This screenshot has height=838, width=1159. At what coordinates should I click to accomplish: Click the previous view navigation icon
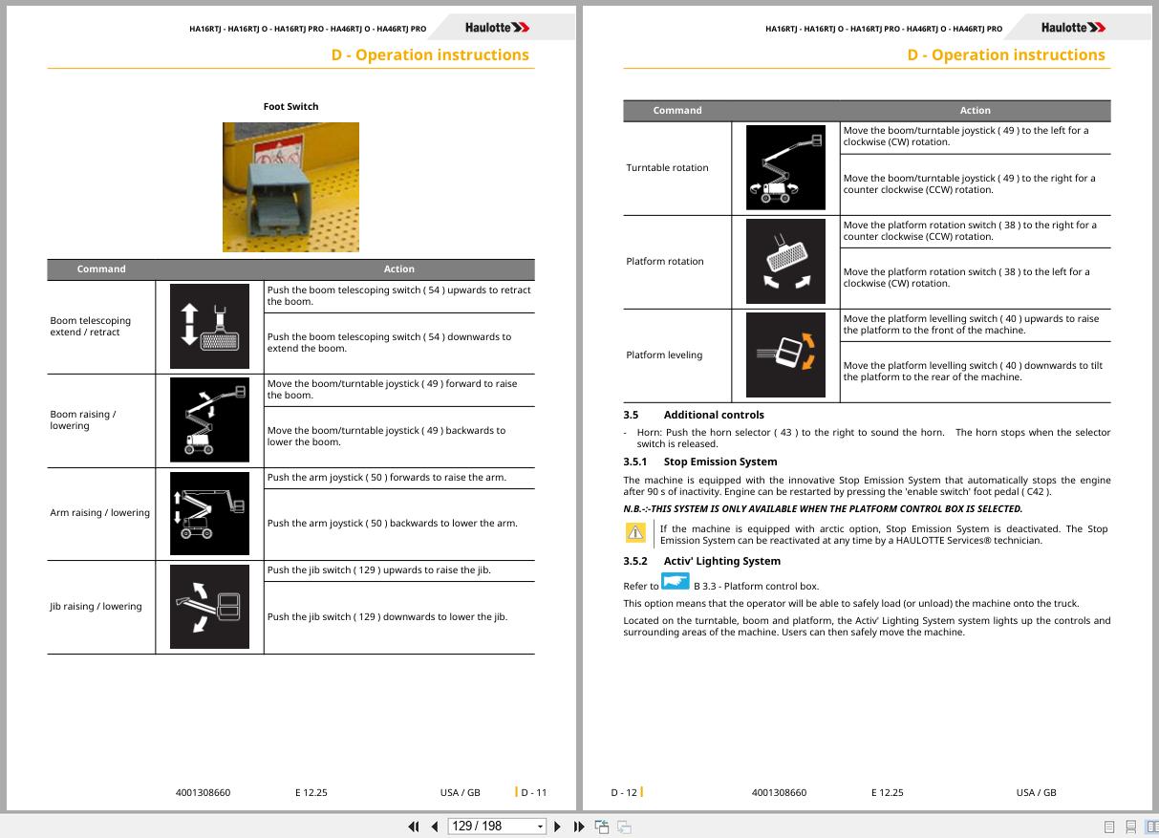pyautogui.click(x=602, y=827)
